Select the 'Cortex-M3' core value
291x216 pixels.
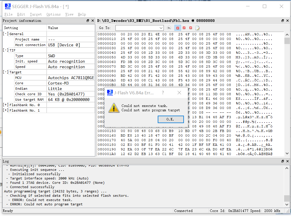coord(58,83)
